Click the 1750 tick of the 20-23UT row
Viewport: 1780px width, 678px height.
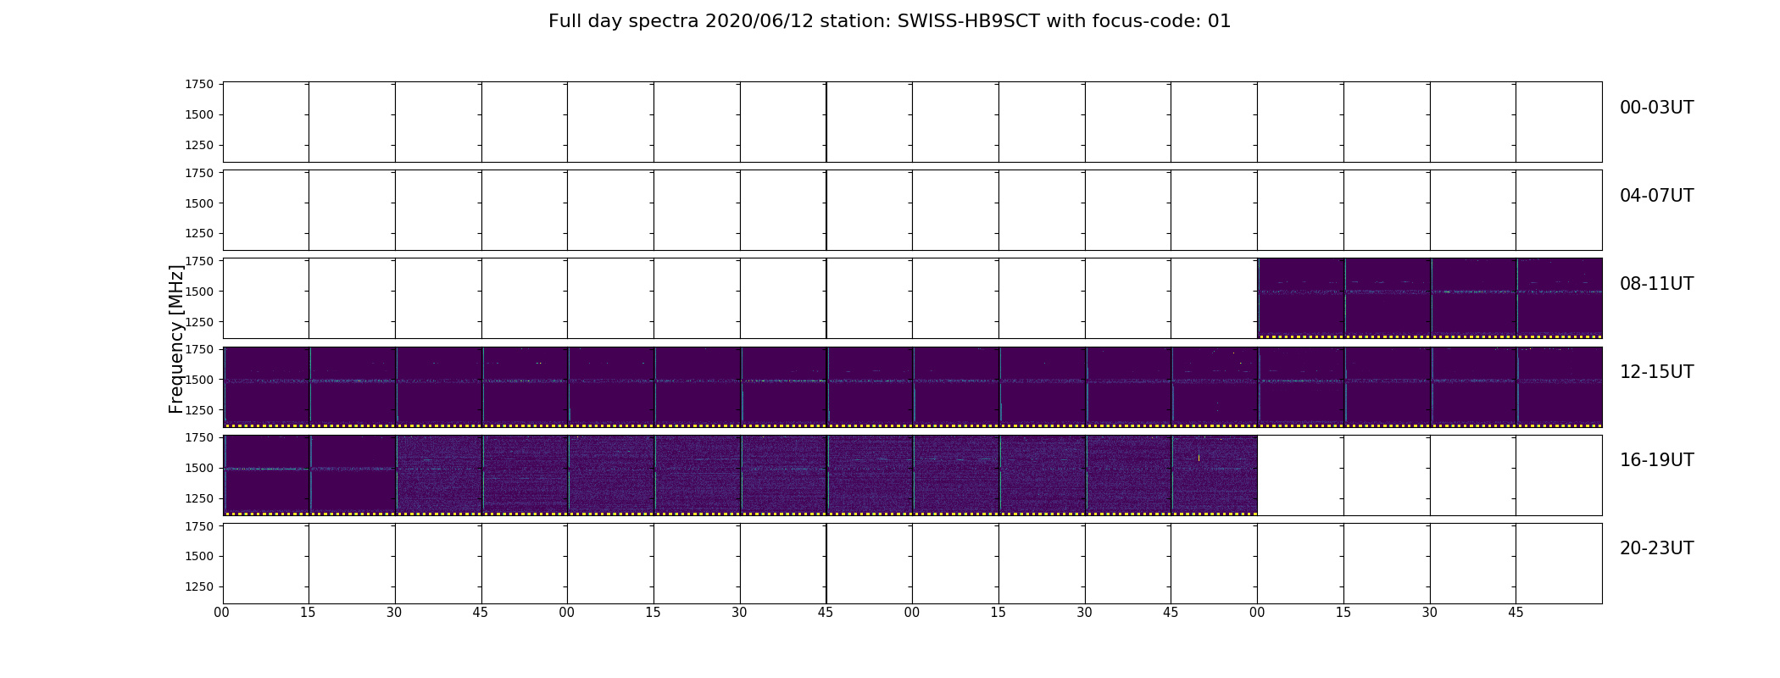(198, 526)
